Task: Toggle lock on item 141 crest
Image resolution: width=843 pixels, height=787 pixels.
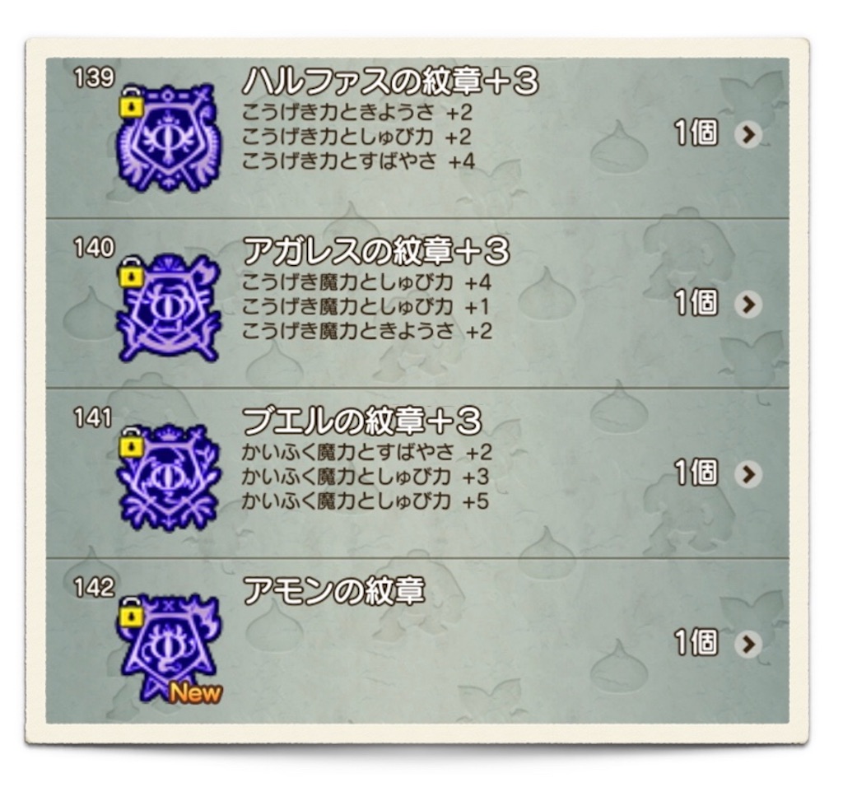Action: [131, 444]
